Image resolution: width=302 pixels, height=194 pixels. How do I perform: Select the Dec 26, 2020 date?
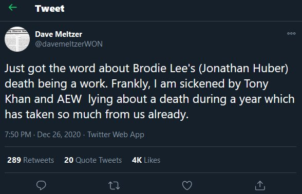click(x=59, y=135)
